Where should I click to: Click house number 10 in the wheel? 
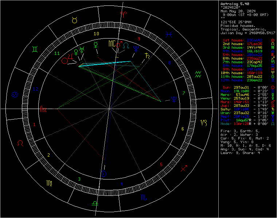click(96, 34)
